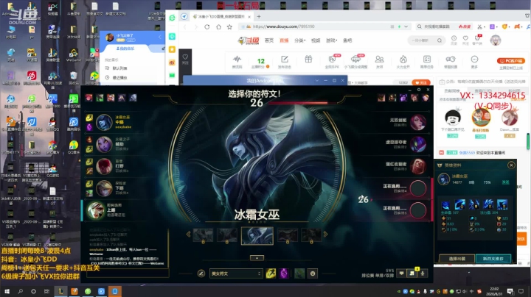This screenshot has width=531, height=297.
Task: Open Windows taskbar search
Action: point(20,291)
